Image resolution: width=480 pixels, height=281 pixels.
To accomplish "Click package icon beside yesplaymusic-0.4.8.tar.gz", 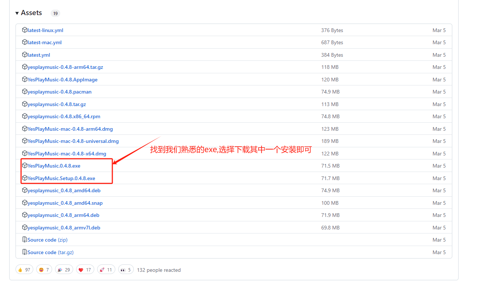I will coord(25,104).
